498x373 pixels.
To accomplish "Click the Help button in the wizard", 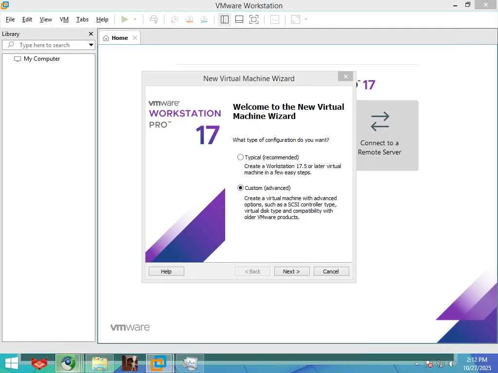I will (x=166, y=271).
